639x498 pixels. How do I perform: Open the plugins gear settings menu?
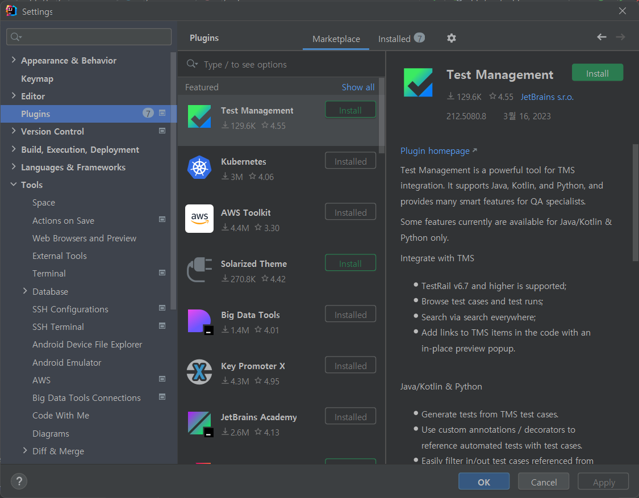coord(451,38)
